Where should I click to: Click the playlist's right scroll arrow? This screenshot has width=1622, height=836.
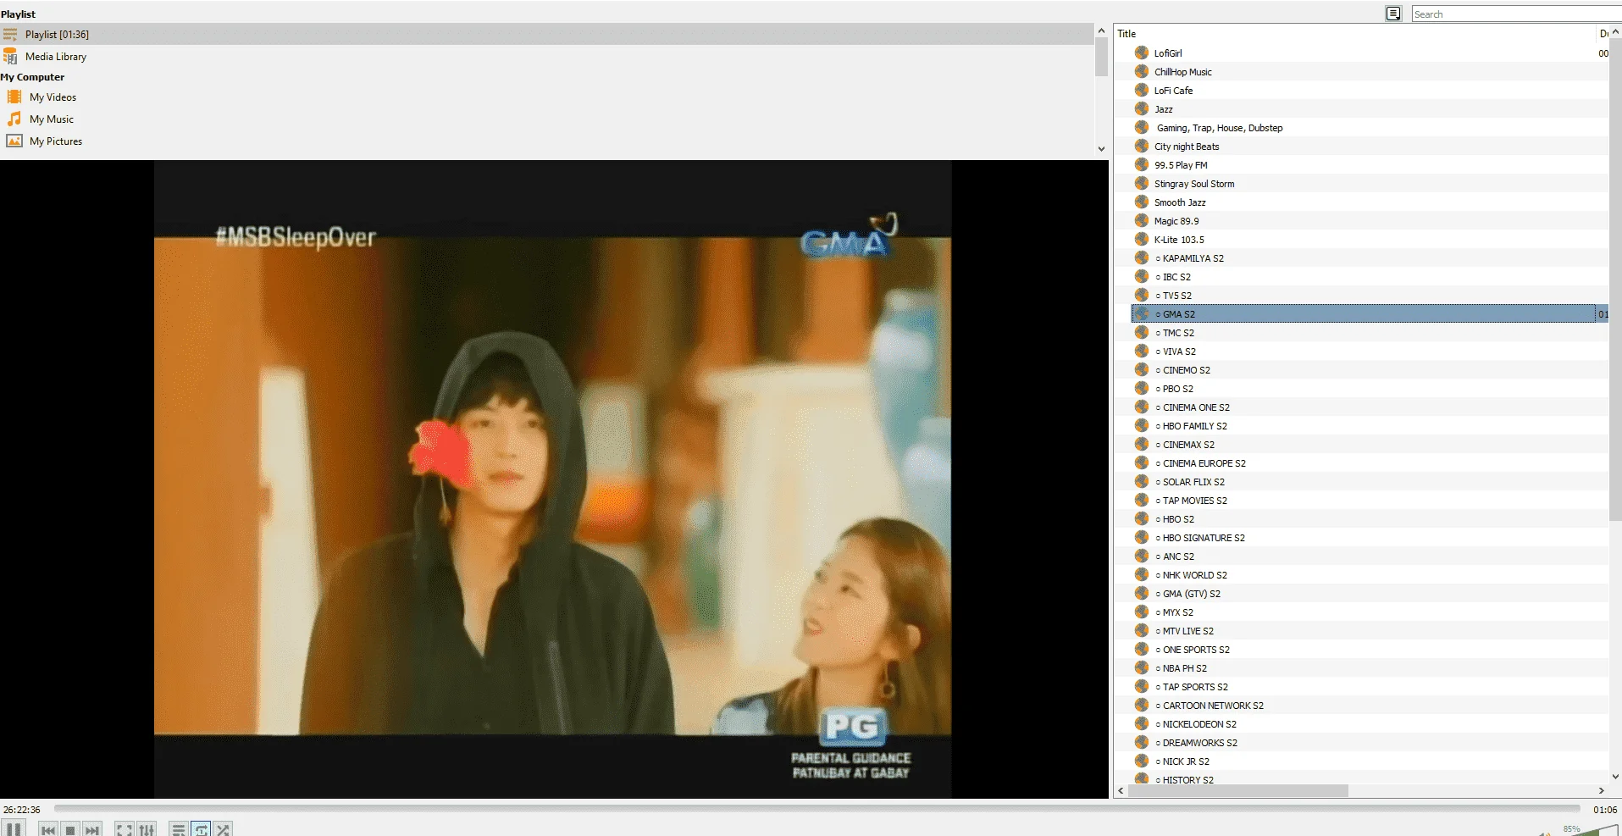pyautogui.click(x=1601, y=790)
